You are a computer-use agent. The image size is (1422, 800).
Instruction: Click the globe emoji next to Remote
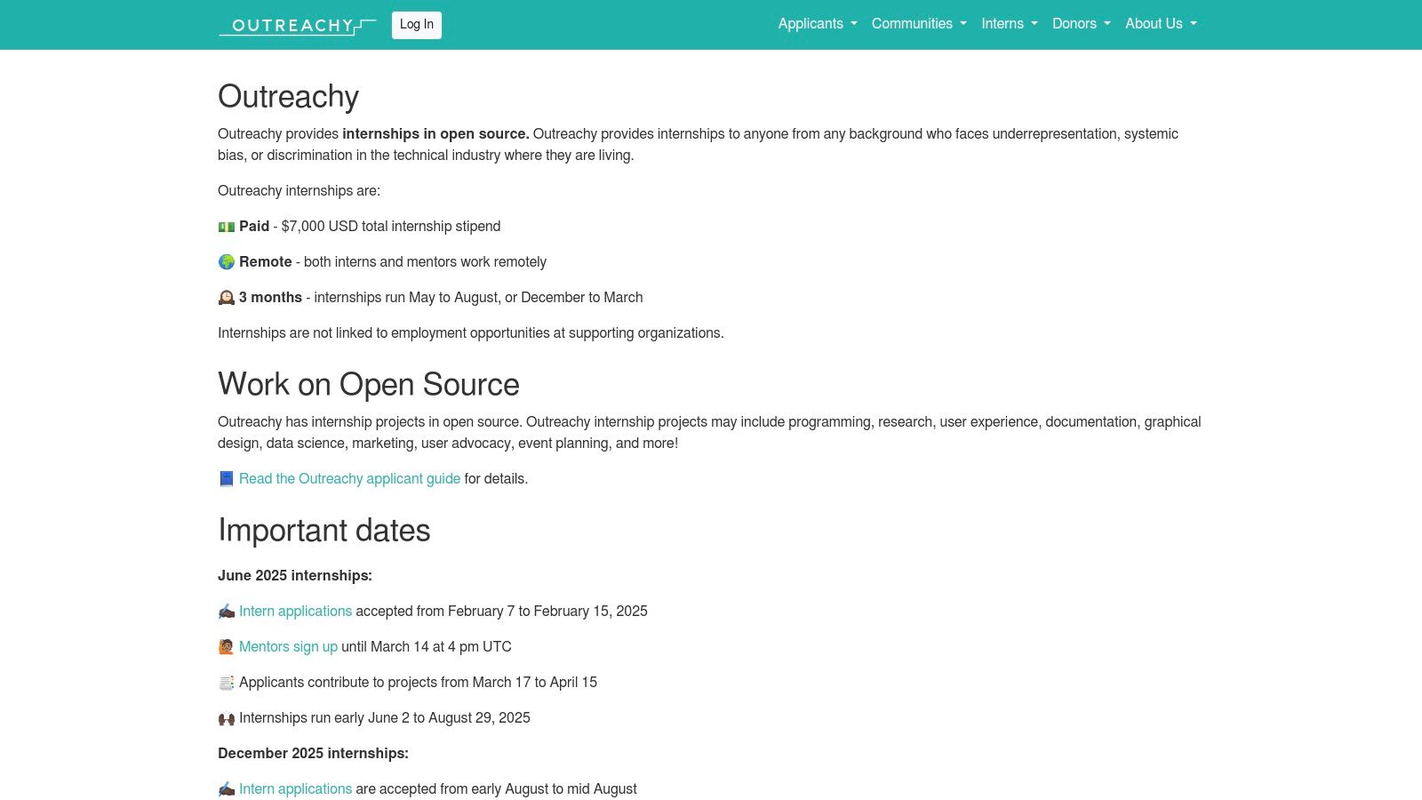click(x=227, y=262)
